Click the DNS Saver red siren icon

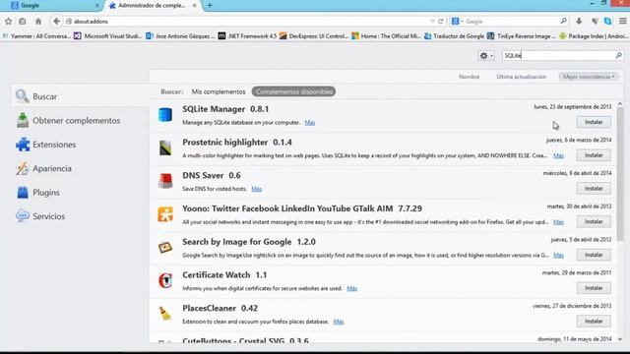point(165,181)
